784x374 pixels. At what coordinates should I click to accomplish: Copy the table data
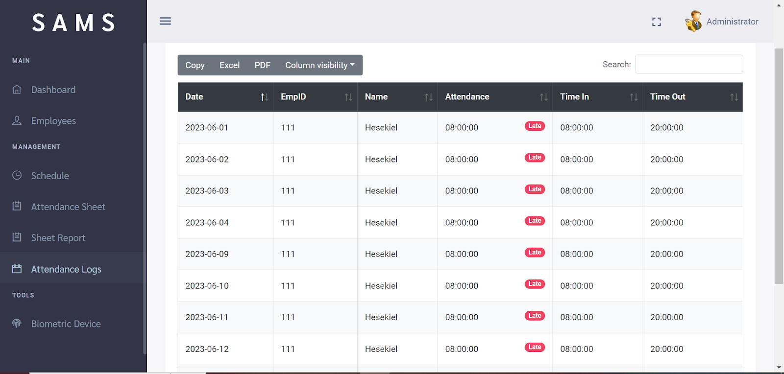195,65
